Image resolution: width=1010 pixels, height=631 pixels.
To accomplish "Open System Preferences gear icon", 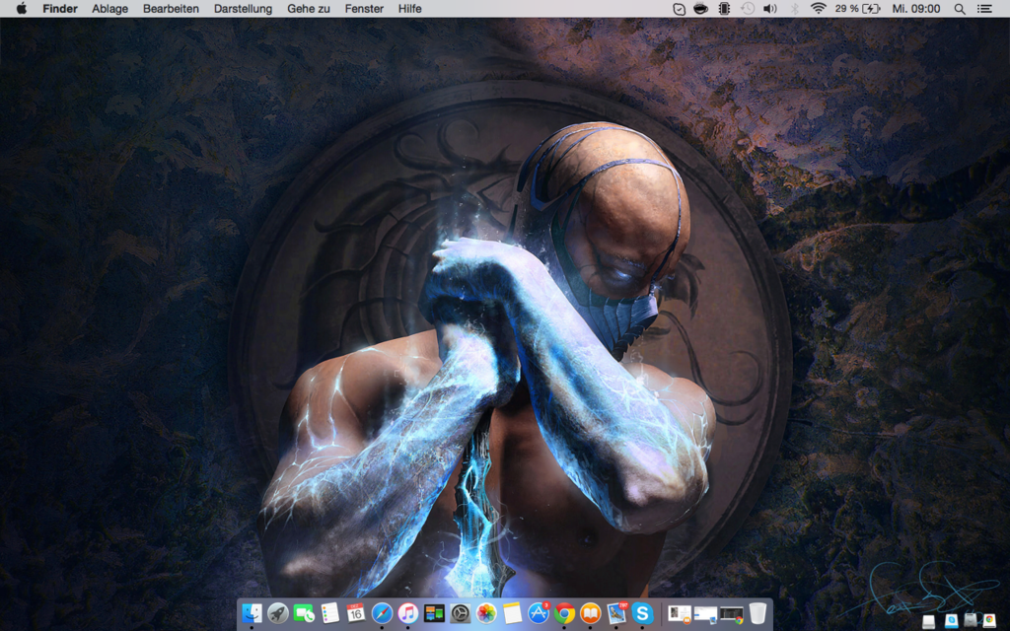I will click(x=460, y=613).
